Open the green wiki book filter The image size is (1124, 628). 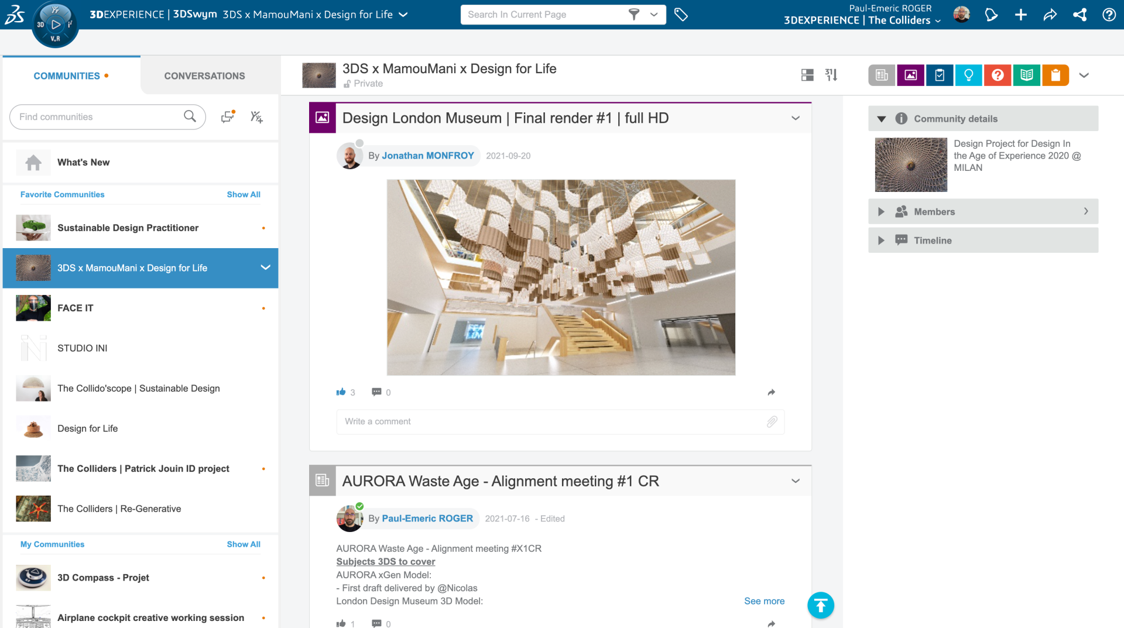tap(1026, 75)
